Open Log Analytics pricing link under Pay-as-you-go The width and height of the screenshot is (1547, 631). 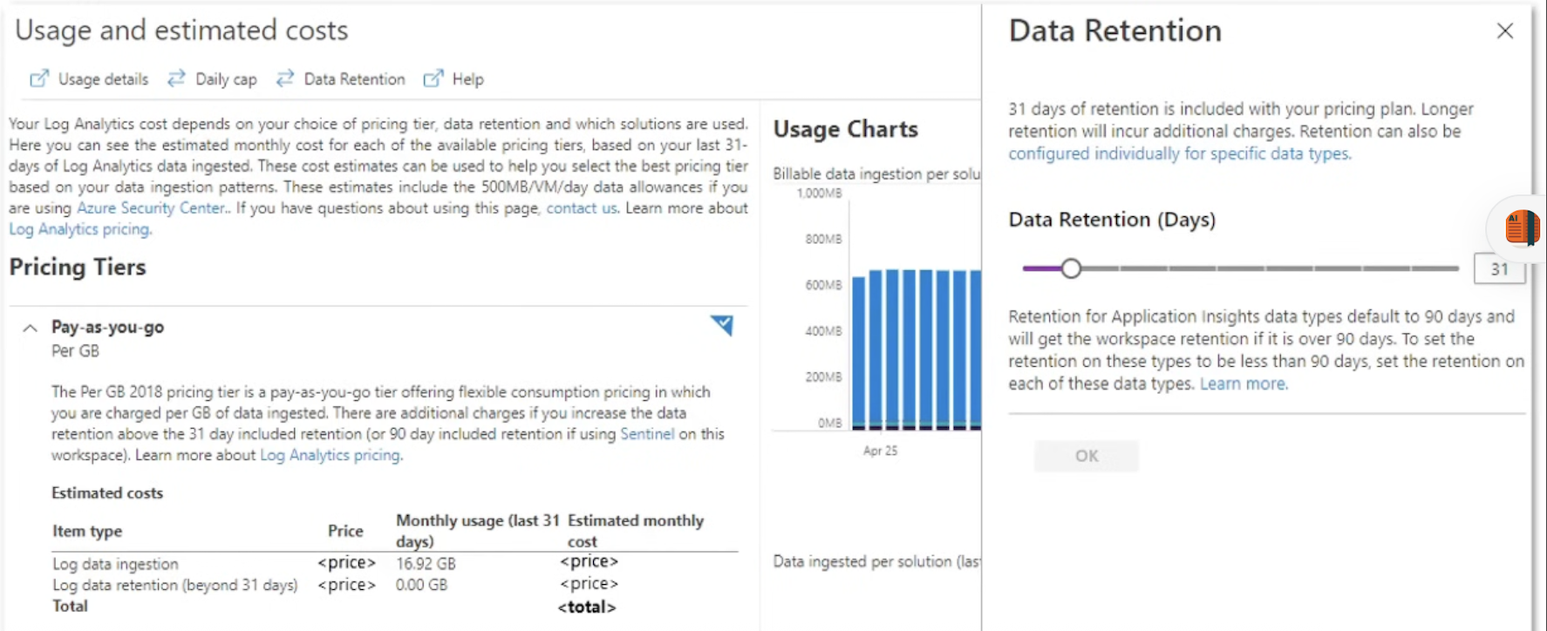point(331,455)
